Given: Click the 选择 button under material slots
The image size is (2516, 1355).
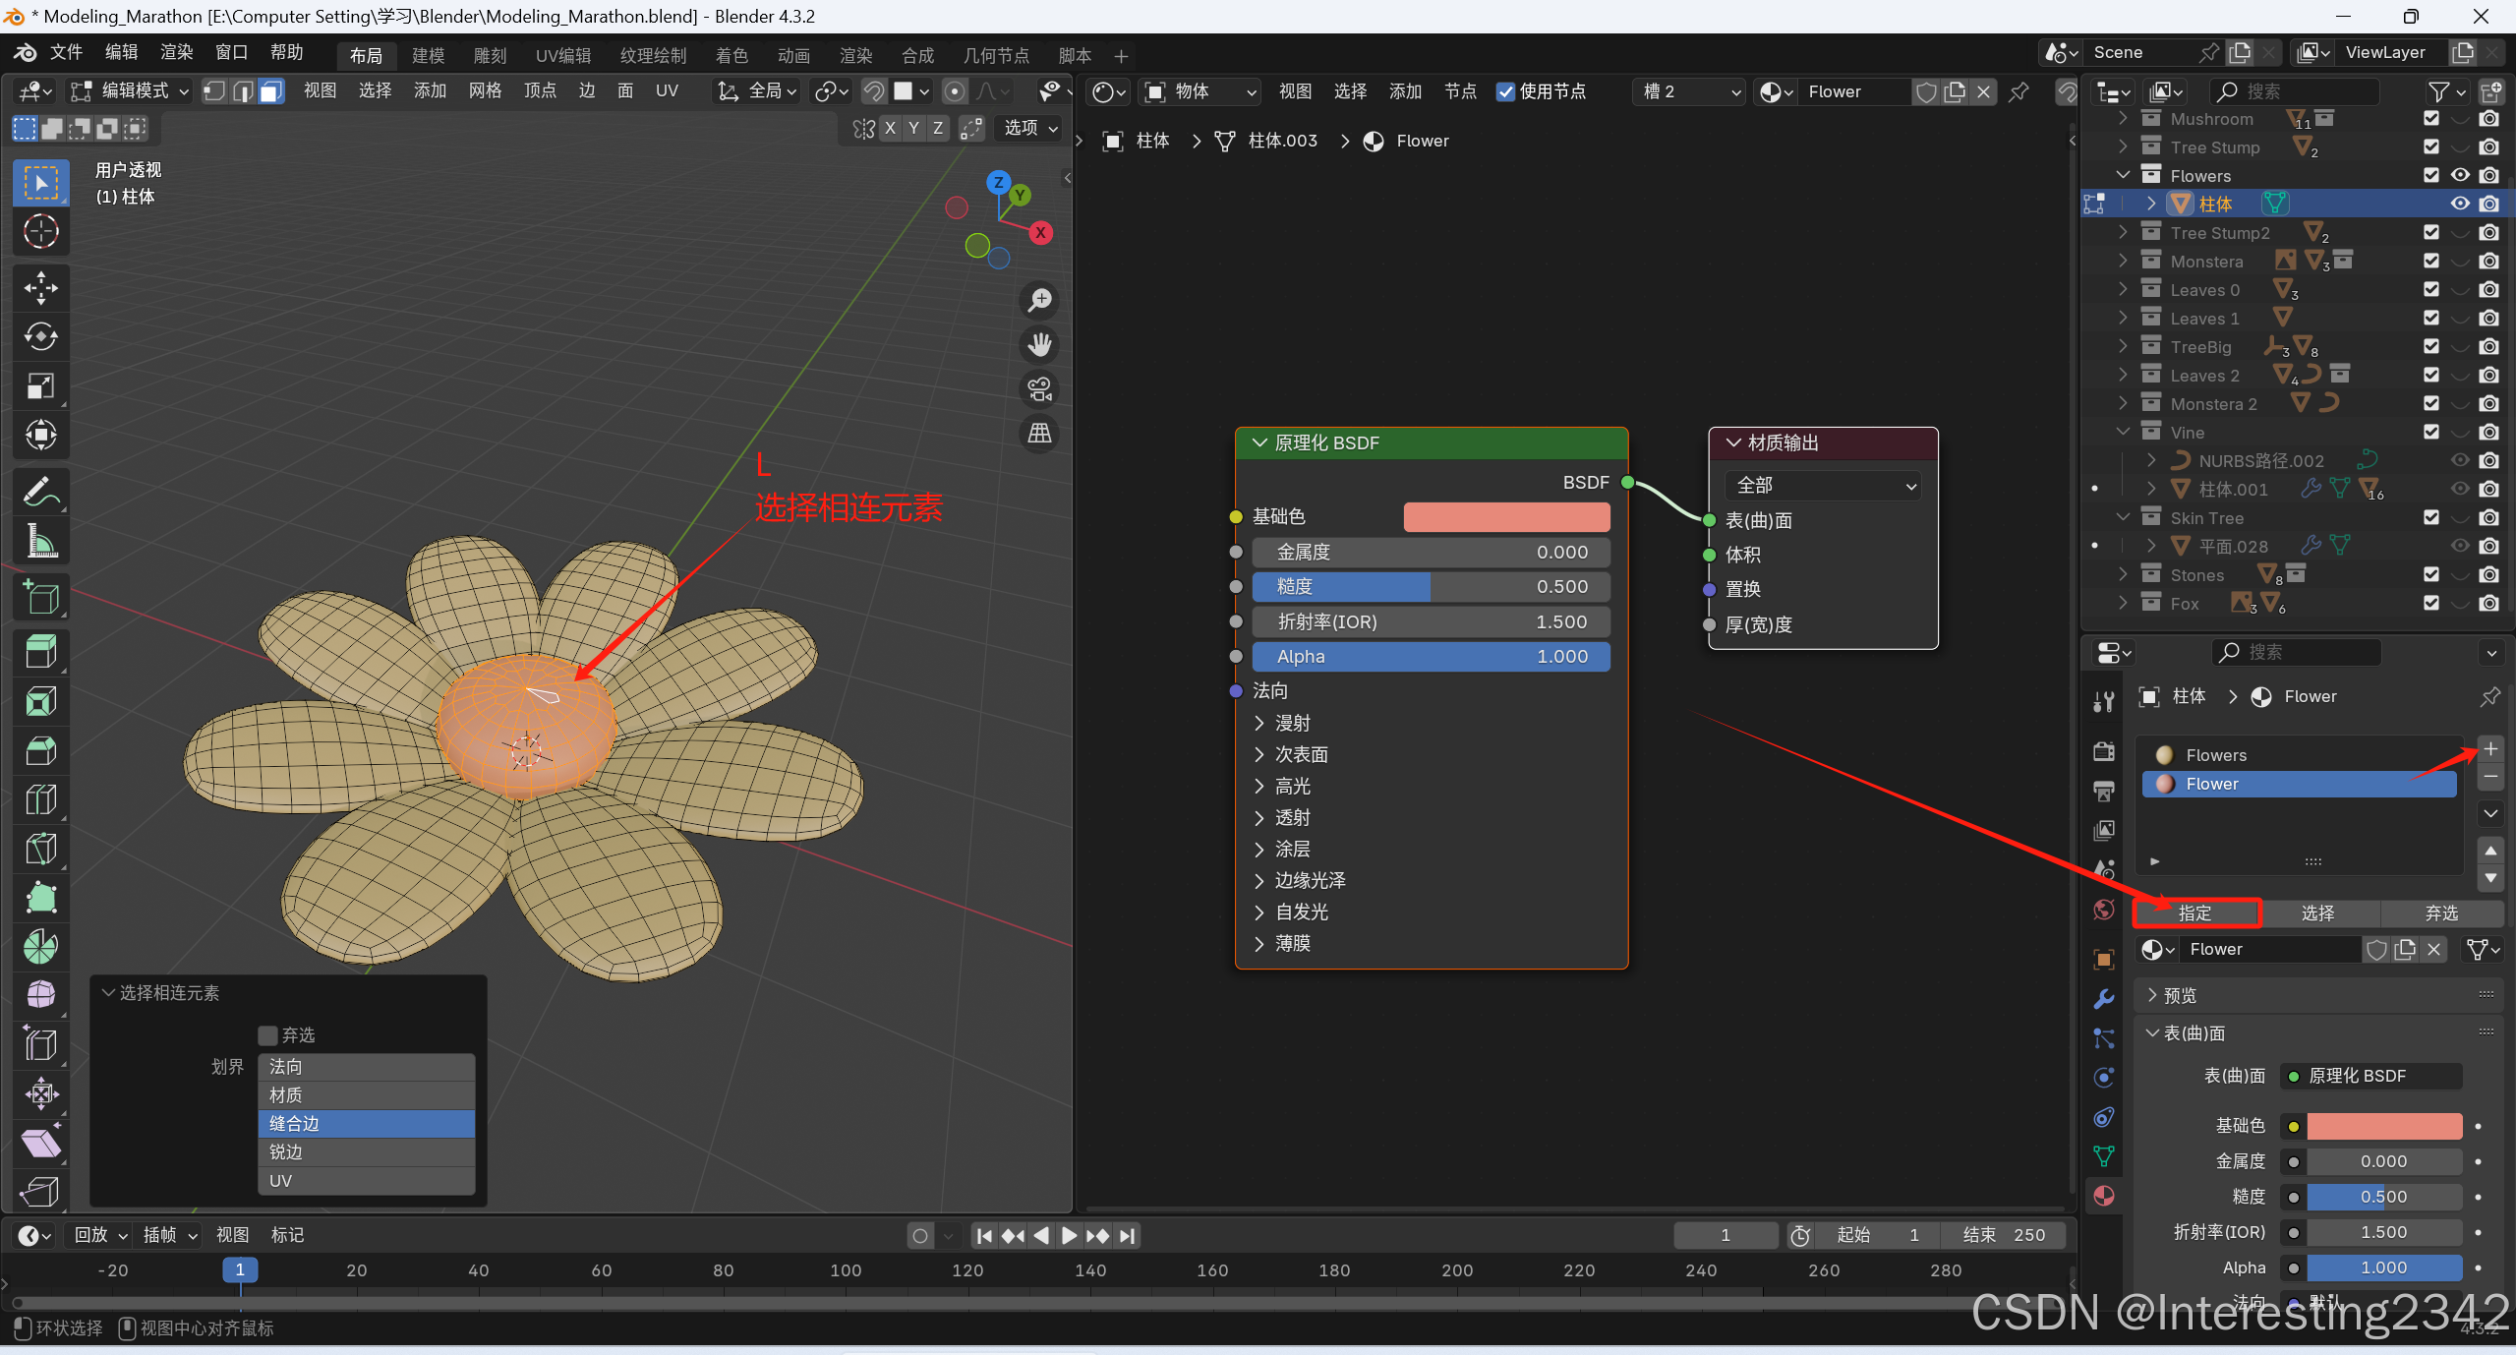Looking at the screenshot, I should tap(2317, 913).
